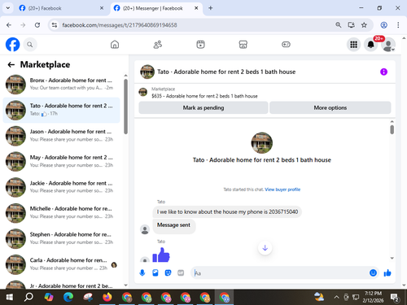Viewport: 407px width, 305px height.
Task: Close the (20+) Facebook tab
Action: pos(102,8)
